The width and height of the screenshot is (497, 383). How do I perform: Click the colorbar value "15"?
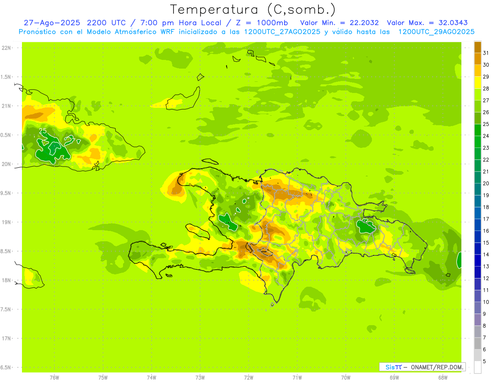point(486,243)
